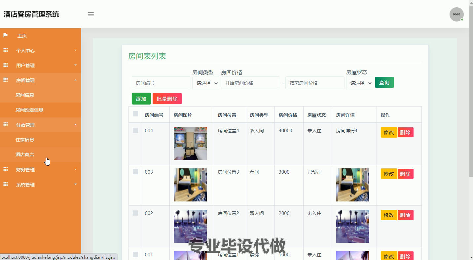This screenshot has height=260, width=473.
Task: Click the 已预定 status cell
Action: [314, 172]
